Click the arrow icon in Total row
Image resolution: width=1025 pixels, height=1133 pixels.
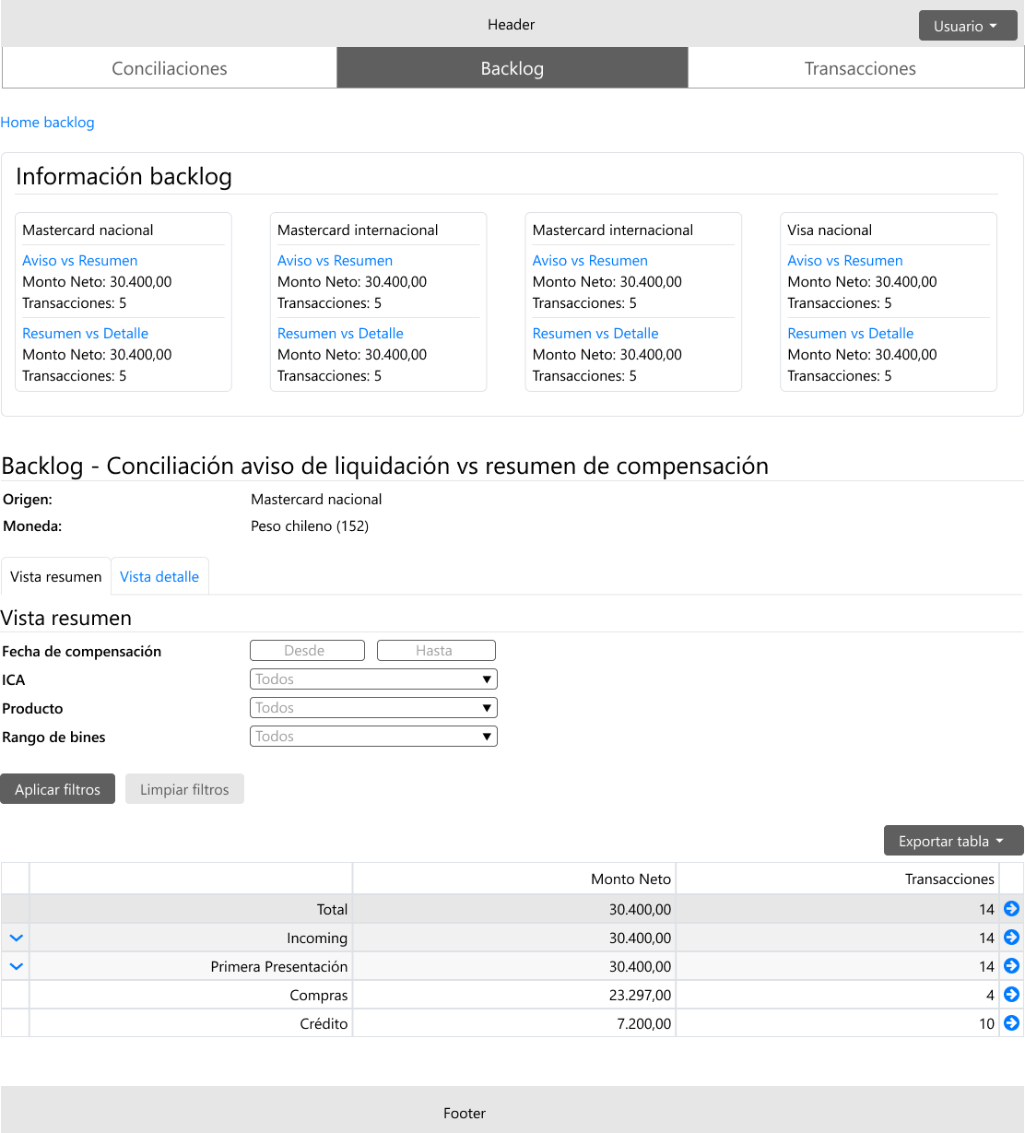click(x=1011, y=909)
